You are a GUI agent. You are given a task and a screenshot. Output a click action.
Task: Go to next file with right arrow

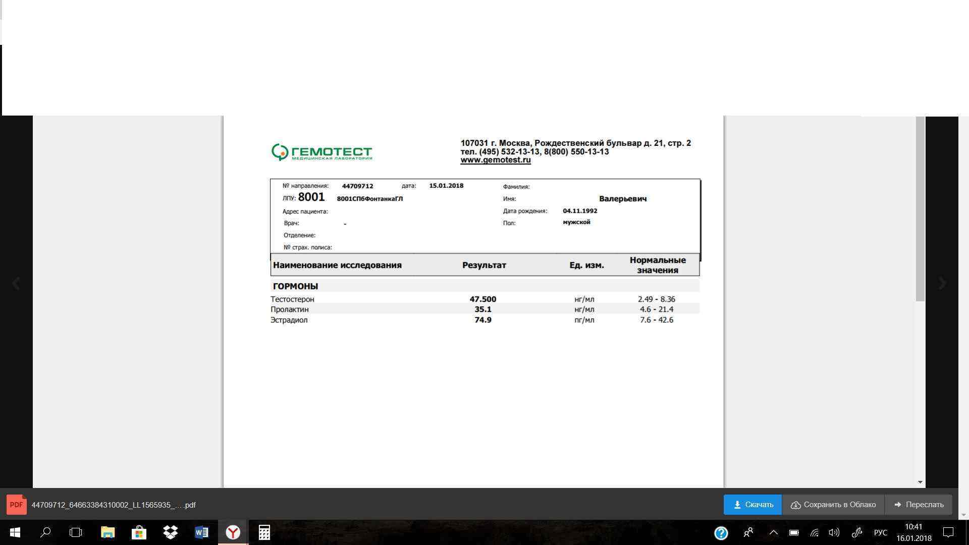click(x=942, y=284)
